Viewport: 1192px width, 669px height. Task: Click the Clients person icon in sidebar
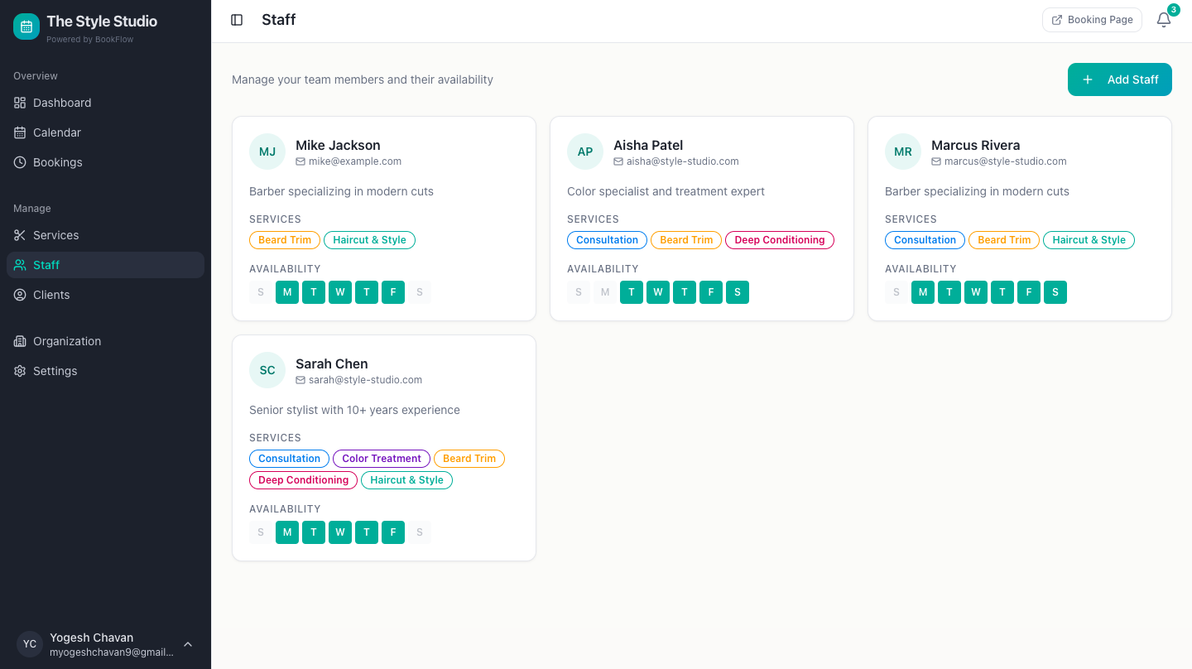point(20,295)
